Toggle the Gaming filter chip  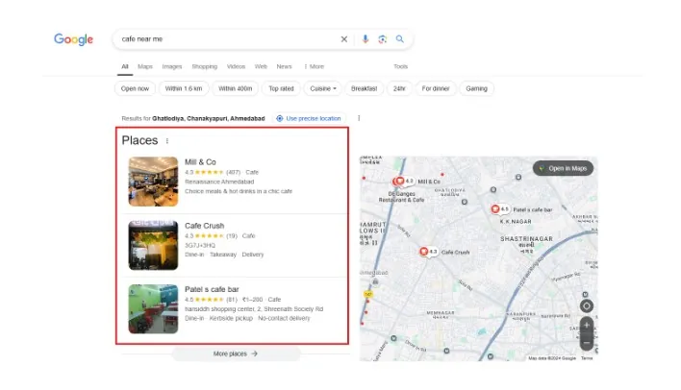point(476,88)
